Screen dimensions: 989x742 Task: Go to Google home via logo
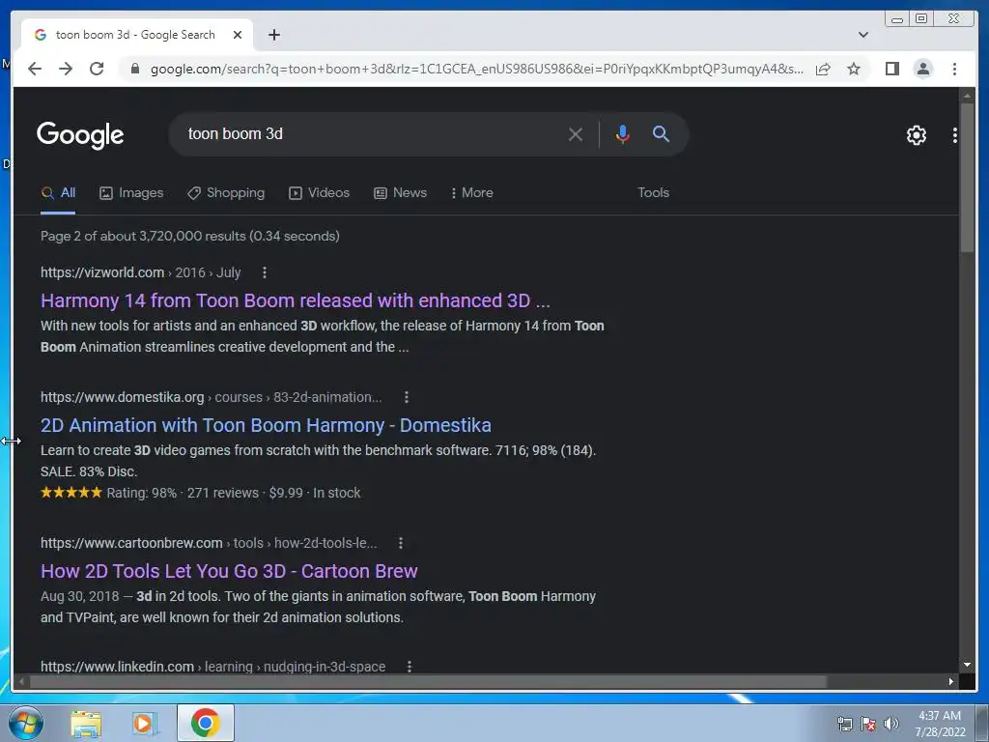[x=80, y=135]
